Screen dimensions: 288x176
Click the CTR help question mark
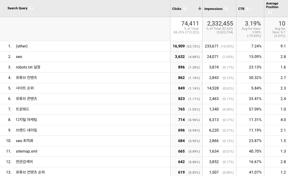248,9
